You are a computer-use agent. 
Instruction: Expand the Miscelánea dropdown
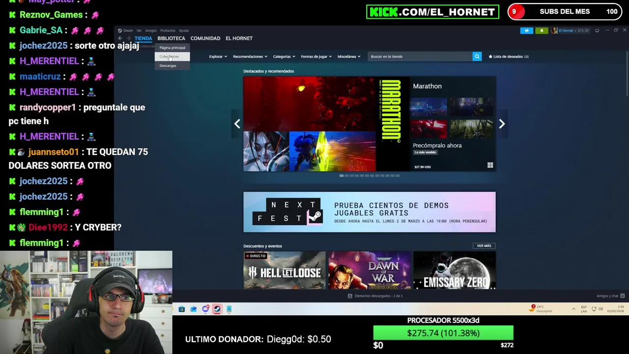pyautogui.click(x=349, y=57)
